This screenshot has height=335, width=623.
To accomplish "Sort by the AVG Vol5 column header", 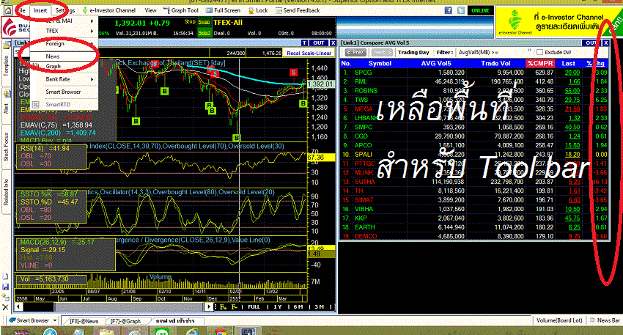I will 436,64.
